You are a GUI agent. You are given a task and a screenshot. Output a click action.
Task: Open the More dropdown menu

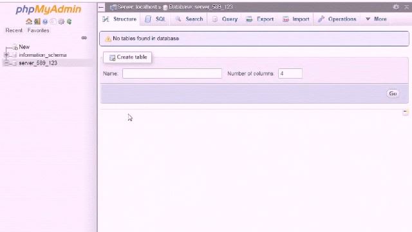click(376, 19)
